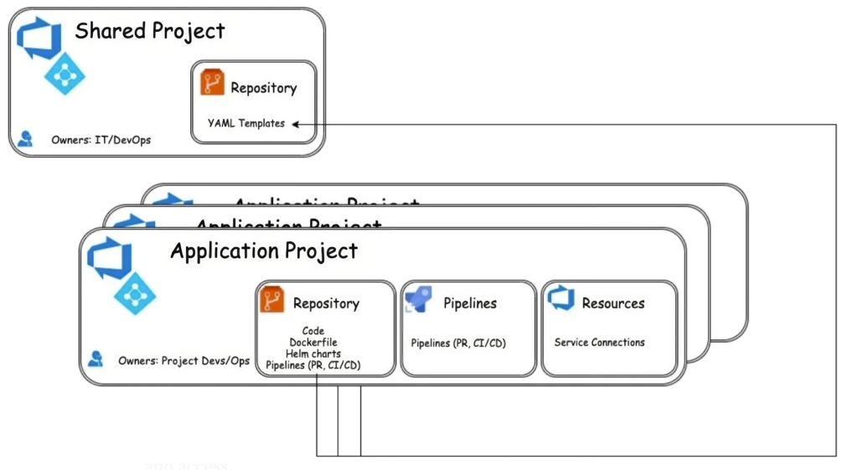858x470 pixels.
Task: Select the Application Project heading
Action: pyautogui.click(x=264, y=251)
